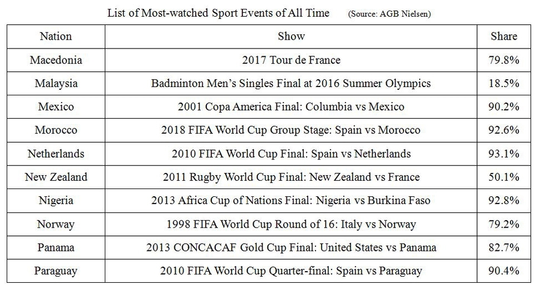Select the 2011 Rugby World Cup Final cell
Viewport: 535px width, 290px height.
[x=291, y=177]
